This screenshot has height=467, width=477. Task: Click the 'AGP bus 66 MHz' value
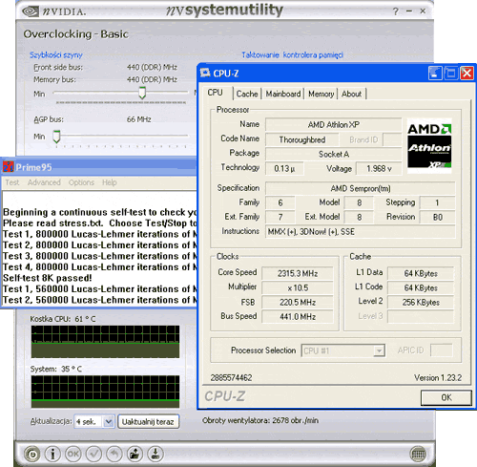[139, 119]
